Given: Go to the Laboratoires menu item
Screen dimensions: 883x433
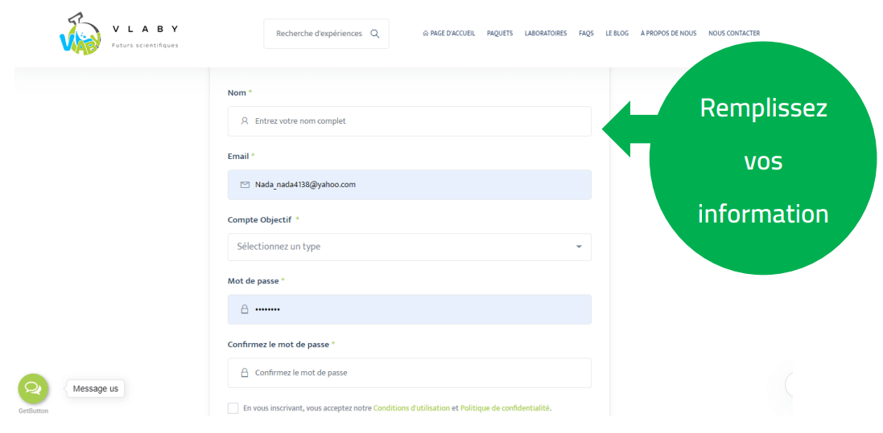Looking at the screenshot, I should pyautogui.click(x=545, y=34).
